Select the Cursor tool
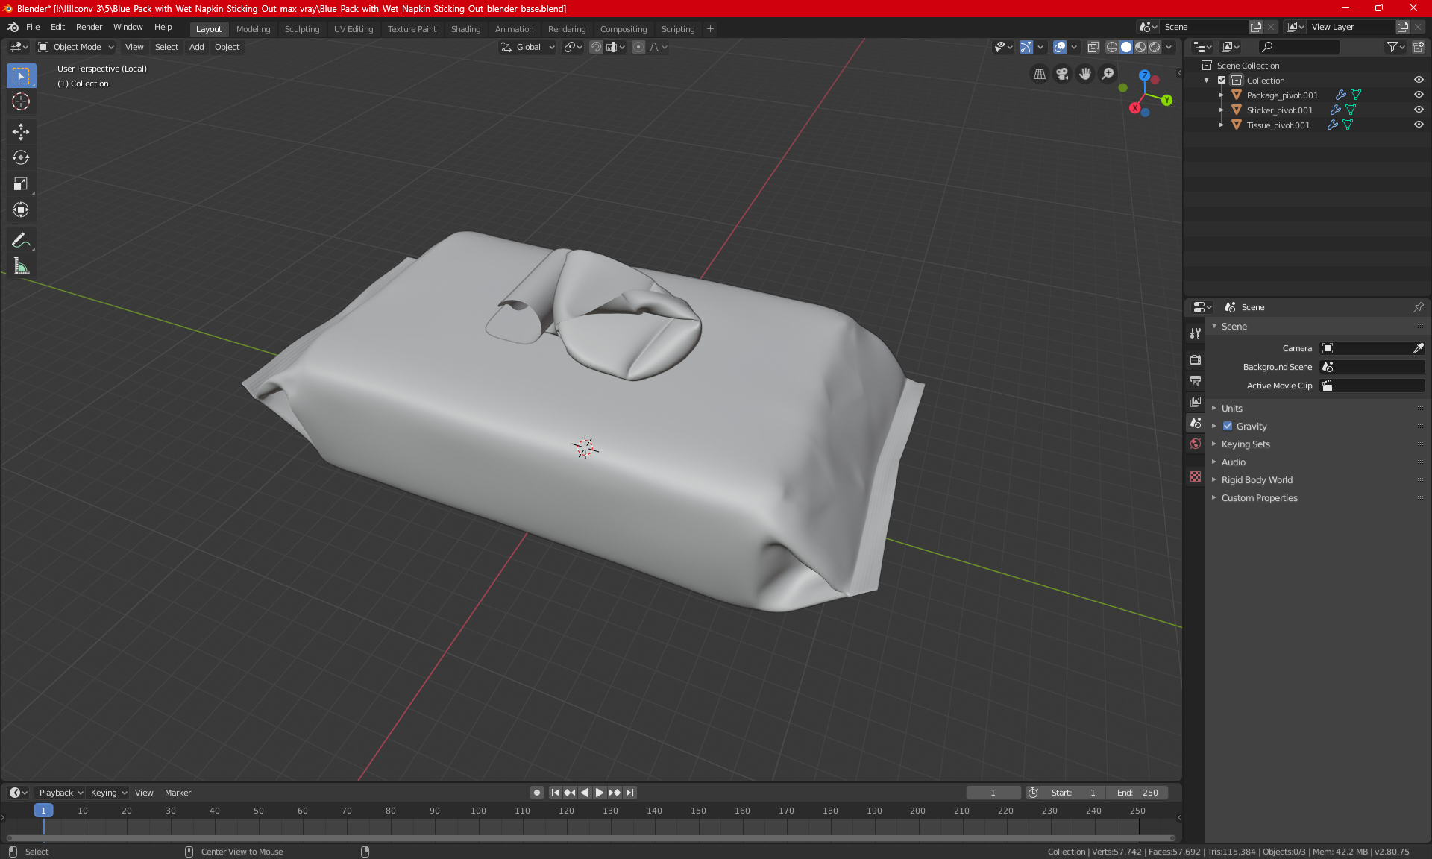 click(x=21, y=101)
